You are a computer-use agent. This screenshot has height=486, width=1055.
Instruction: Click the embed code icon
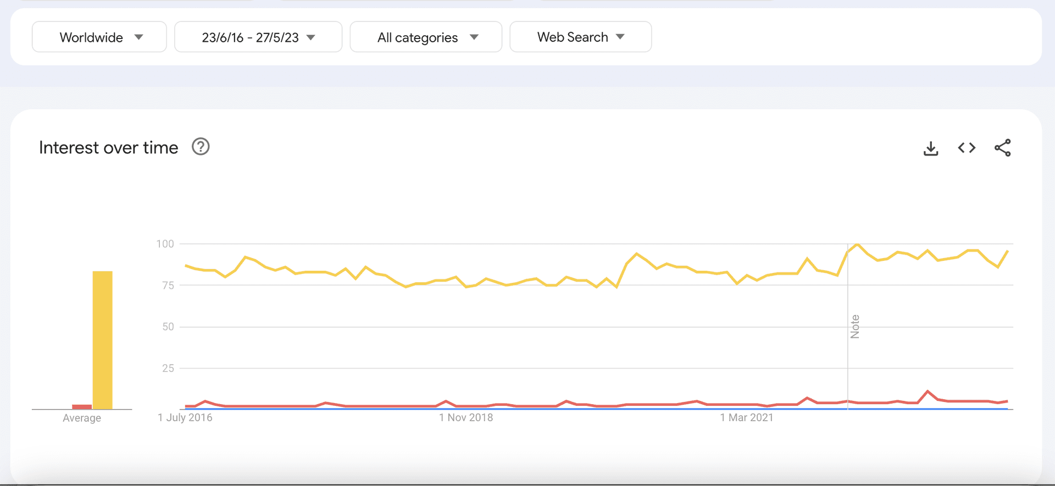(x=967, y=148)
